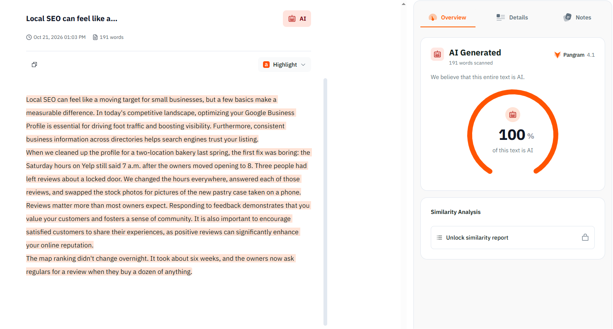613x329 pixels.
Task: Click the "Similarity Analysis" heading
Action: pyautogui.click(x=456, y=212)
